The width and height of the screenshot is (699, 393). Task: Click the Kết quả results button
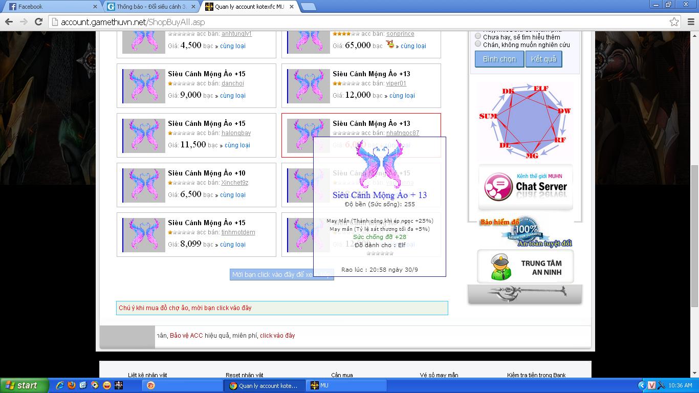point(543,59)
